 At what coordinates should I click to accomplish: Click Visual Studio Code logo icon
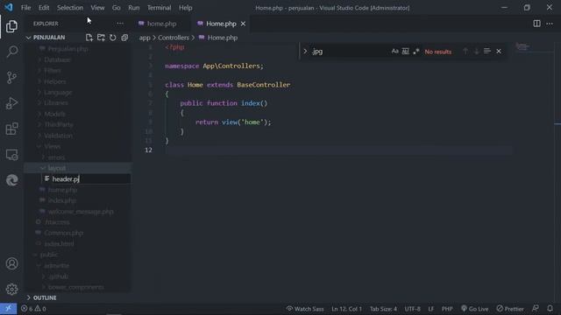click(8, 7)
